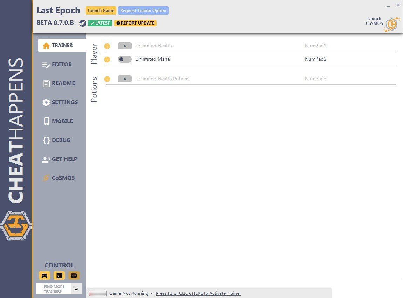Click the Steam icon next to version
The image size is (403, 298).
[82, 23]
